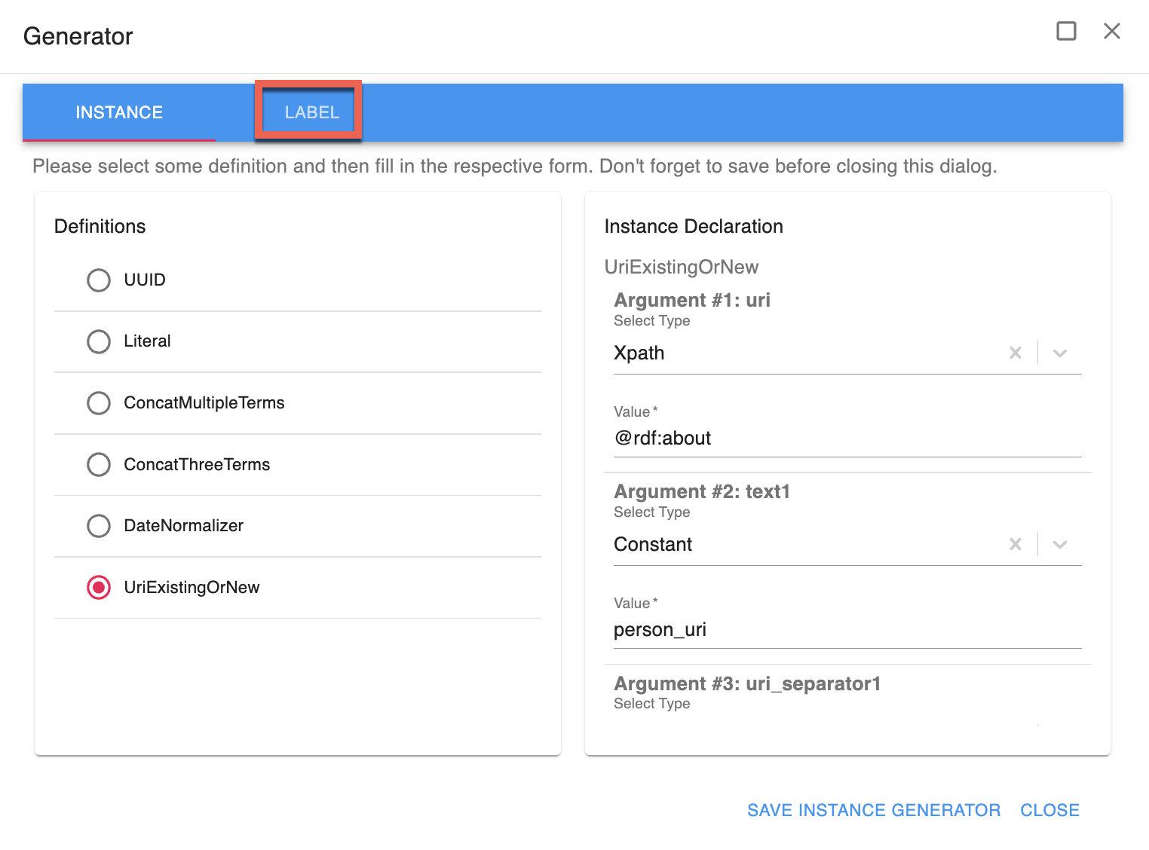Clear the Xpath type selection

pyautogui.click(x=1016, y=353)
